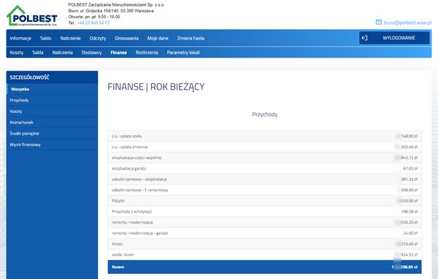The image size is (438, 279).
Task: Call the phone number +48 22 668 54 72
Action: point(93,23)
